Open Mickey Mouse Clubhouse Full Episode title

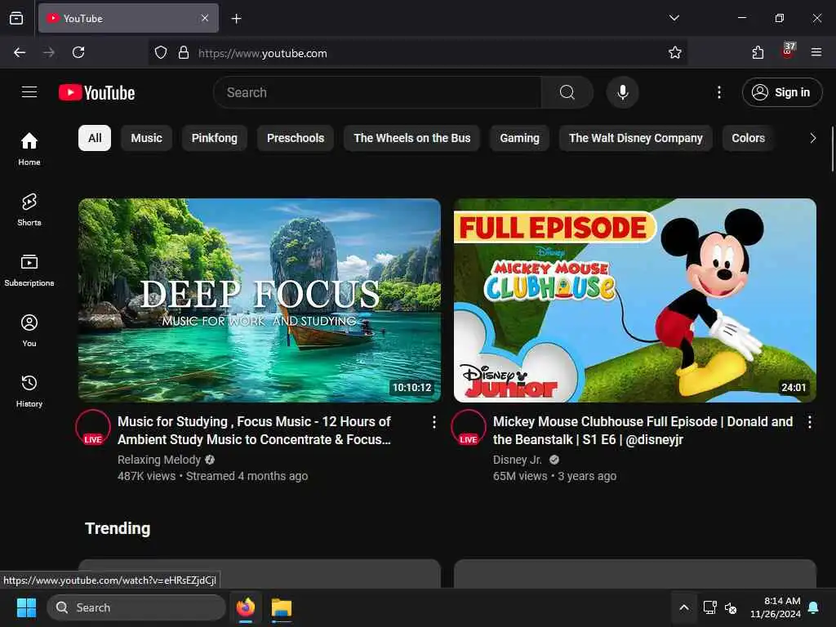[x=643, y=430]
